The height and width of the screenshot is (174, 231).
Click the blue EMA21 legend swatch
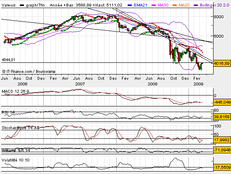click(130, 5)
